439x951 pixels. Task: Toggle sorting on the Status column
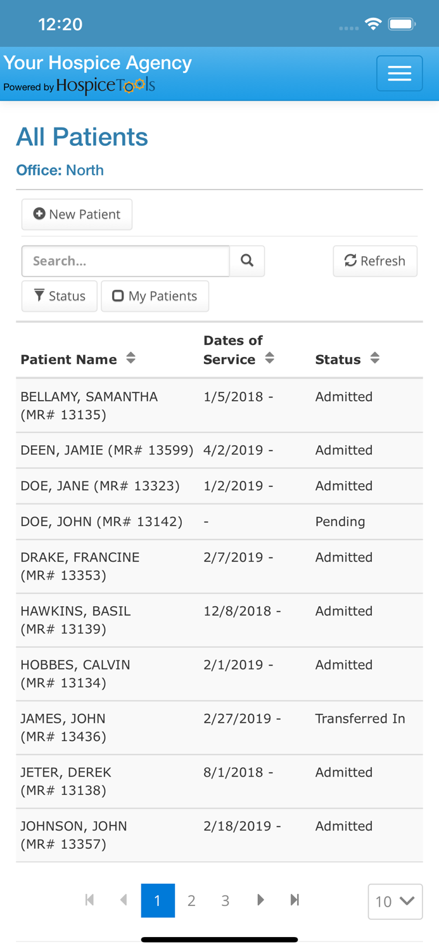(x=374, y=357)
